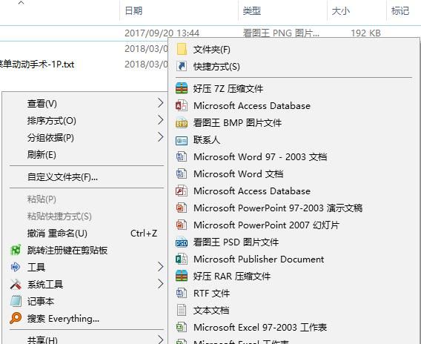Click the shortcut arrow icon beside 快捷方式(S)
Viewport: 421px width, 344px height.
[182, 66]
